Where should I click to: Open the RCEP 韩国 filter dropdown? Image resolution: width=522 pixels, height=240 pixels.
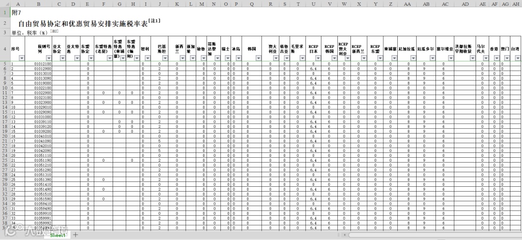[334, 58]
